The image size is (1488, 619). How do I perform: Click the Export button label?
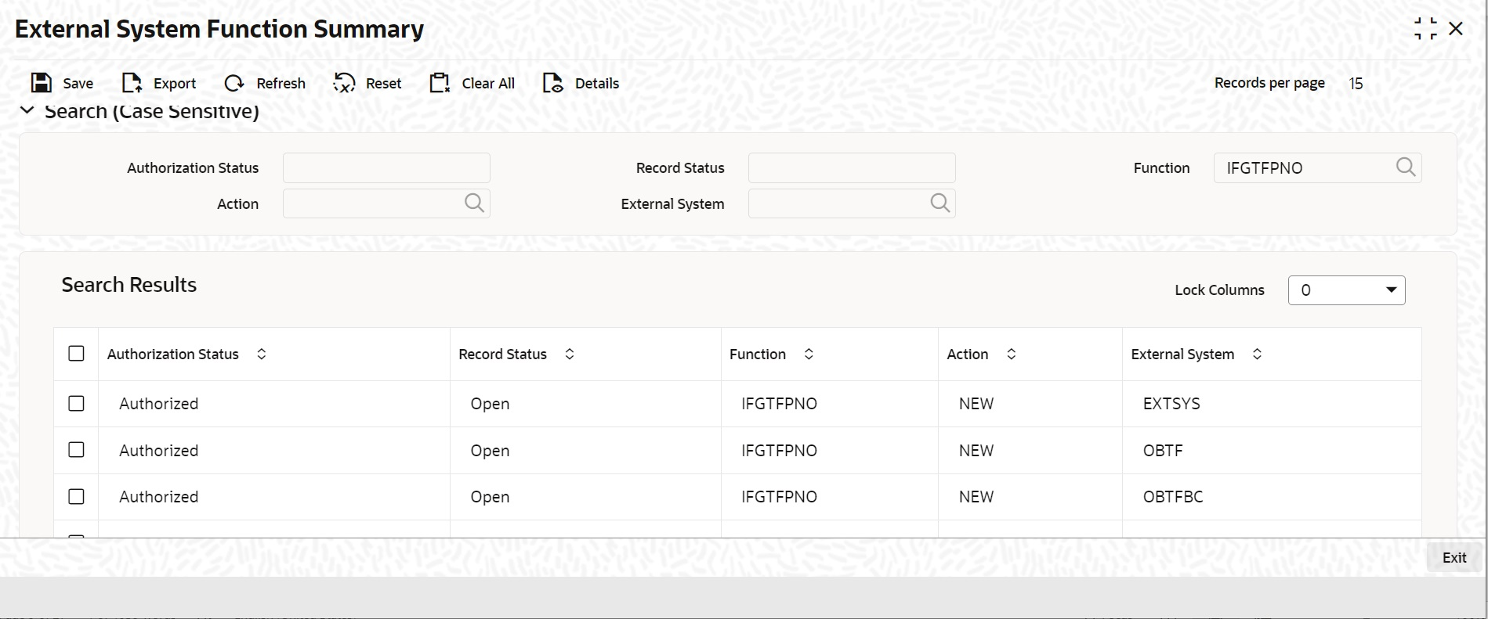click(175, 84)
